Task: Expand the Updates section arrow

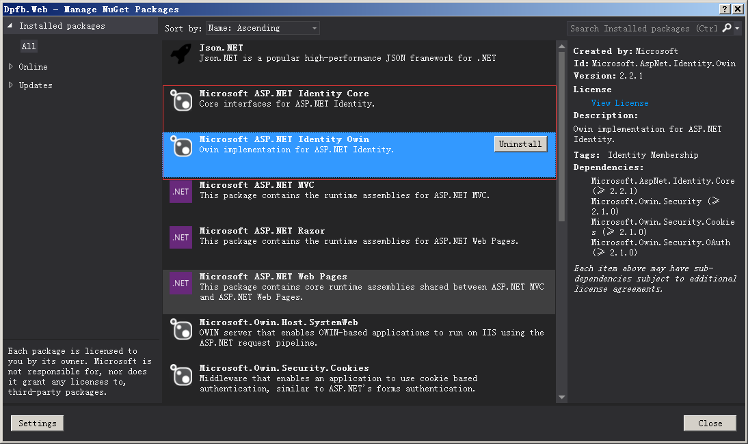Action: pos(10,85)
